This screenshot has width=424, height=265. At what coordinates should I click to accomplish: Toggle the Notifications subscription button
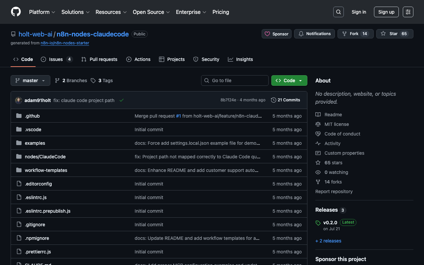coord(314,34)
